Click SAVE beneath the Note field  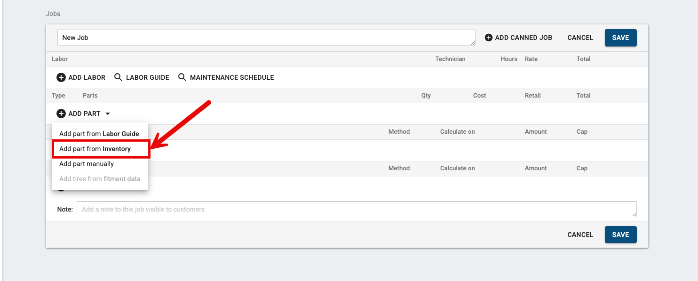pos(620,235)
